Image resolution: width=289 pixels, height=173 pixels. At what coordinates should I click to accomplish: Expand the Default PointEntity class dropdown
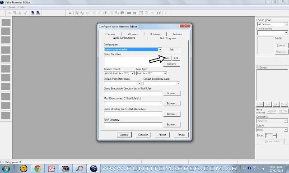(x=140, y=83)
